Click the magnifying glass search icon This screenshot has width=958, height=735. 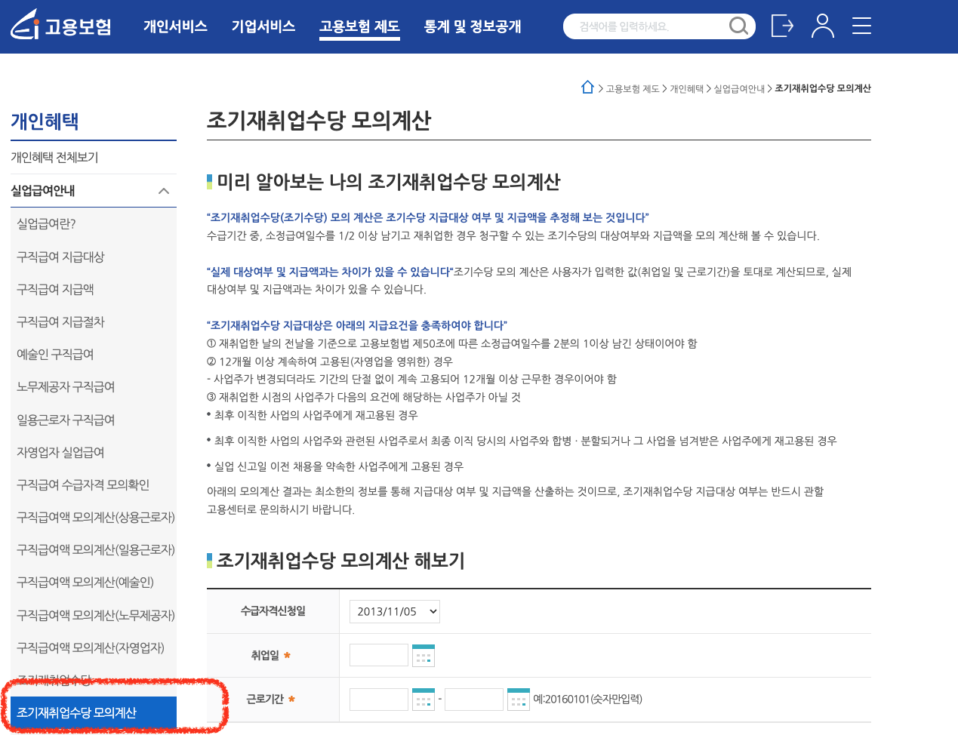[738, 26]
